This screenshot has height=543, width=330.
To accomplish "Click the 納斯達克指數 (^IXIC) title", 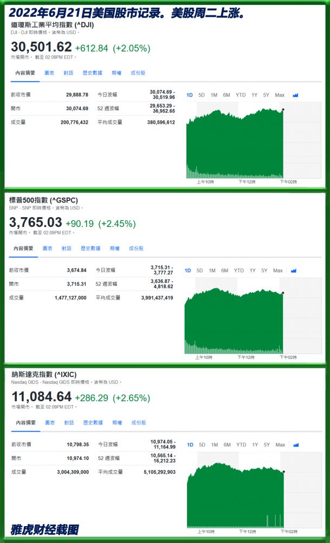I will [x=44, y=375].
